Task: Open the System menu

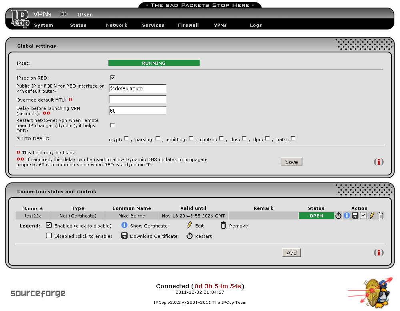Action: coord(44,25)
